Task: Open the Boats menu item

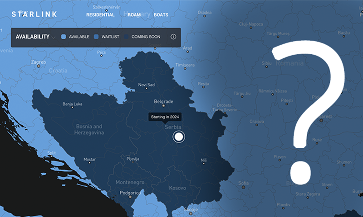Action: (161, 15)
